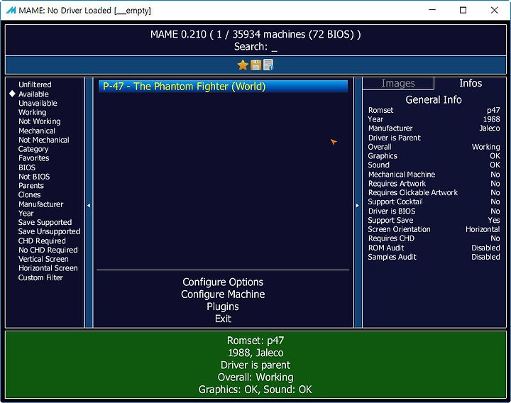The height and width of the screenshot is (403, 511).
Task: Choose the Not BIOS filter
Action: [x=34, y=177]
